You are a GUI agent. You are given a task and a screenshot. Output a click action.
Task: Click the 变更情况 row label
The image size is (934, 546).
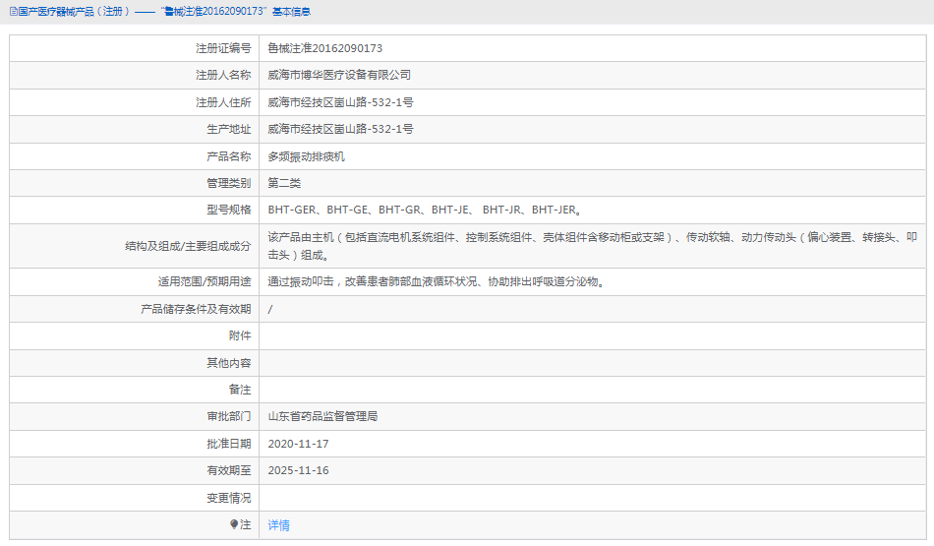(x=228, y=498)
